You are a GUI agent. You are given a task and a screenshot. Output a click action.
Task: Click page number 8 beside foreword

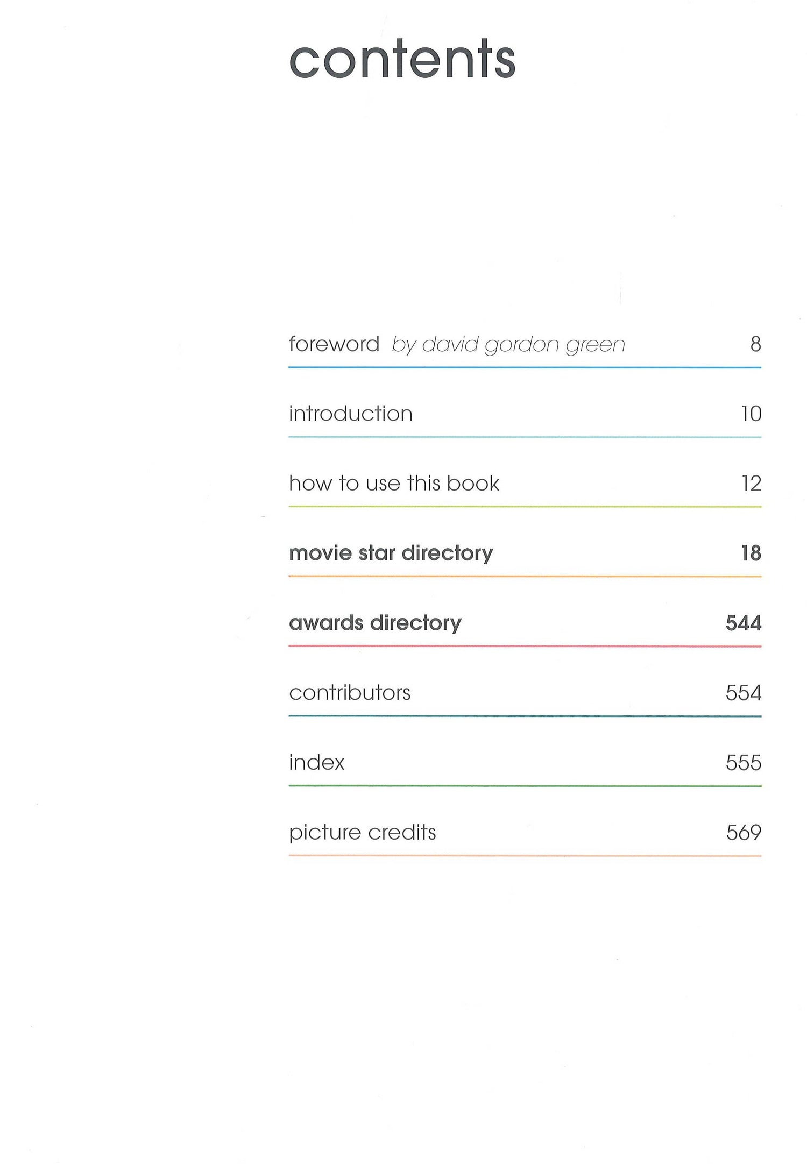pyautogui.click(x=755, y=344)
